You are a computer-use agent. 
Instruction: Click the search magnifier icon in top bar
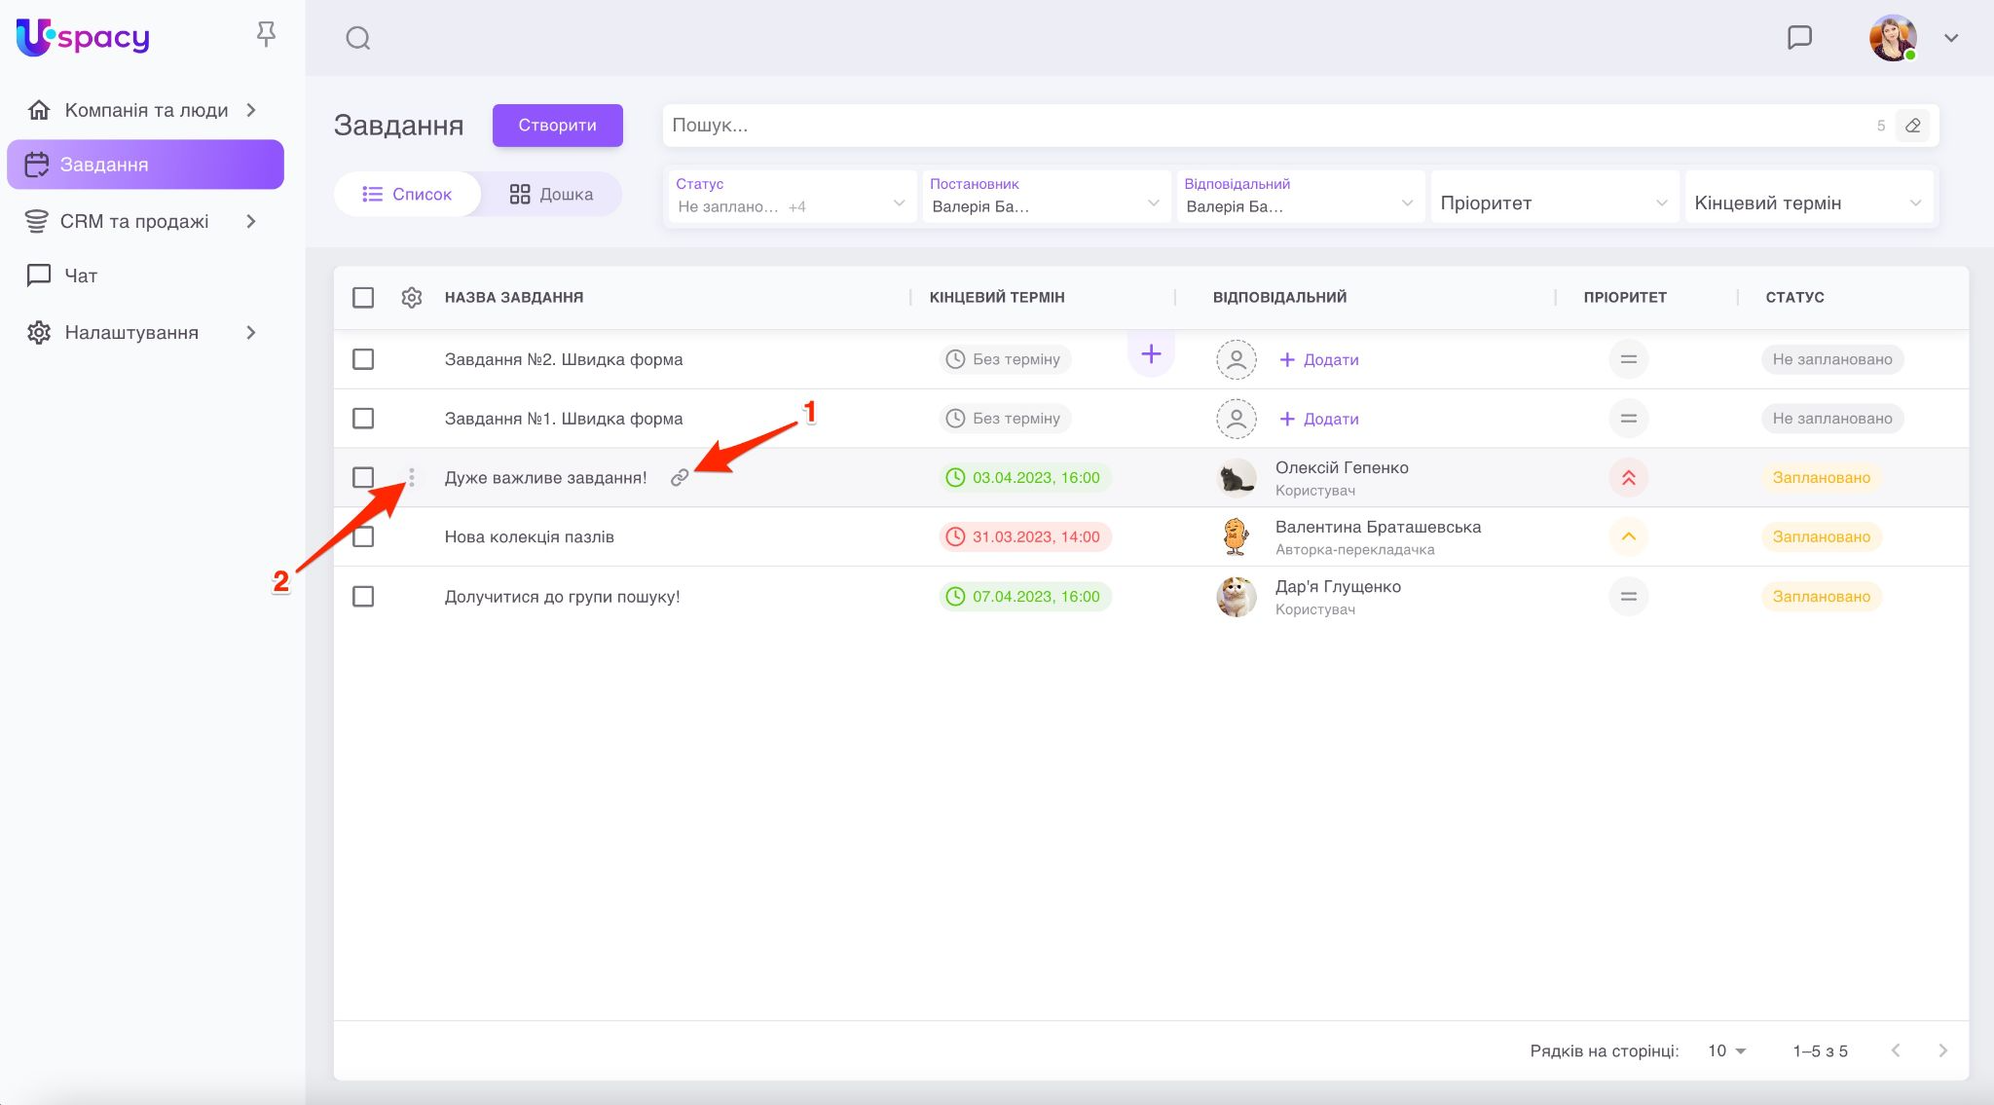point(358,38)
